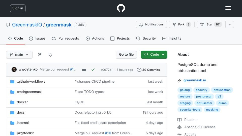This screenshot has width=242, height=136.
Task: Open the hamburger navigation menu
Action: click(228, 8)
